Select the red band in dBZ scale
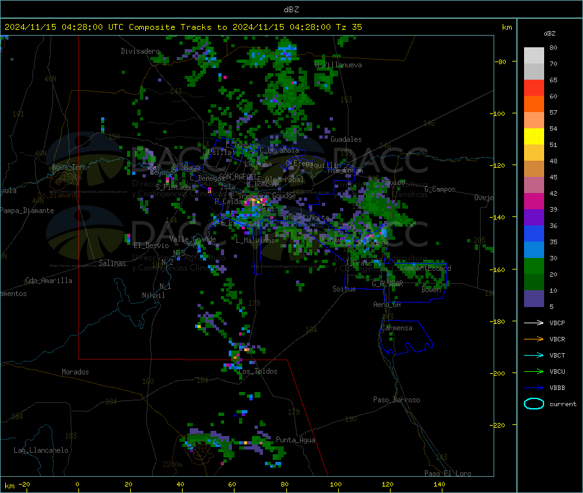Image resolution: width=583 pixels, height=493 pixels. (x=534, y=87)
